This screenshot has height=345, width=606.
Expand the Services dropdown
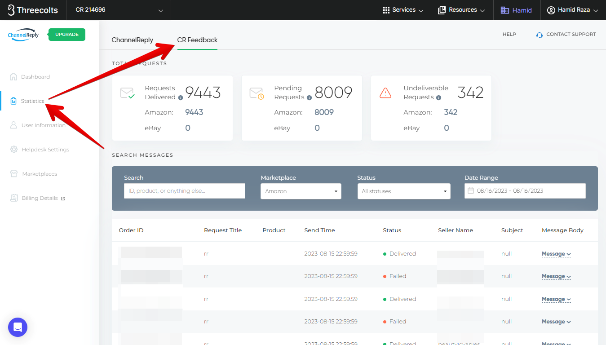(x=421, y=10)
